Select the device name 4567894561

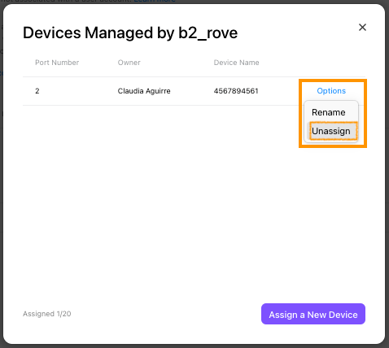point(236,91)
